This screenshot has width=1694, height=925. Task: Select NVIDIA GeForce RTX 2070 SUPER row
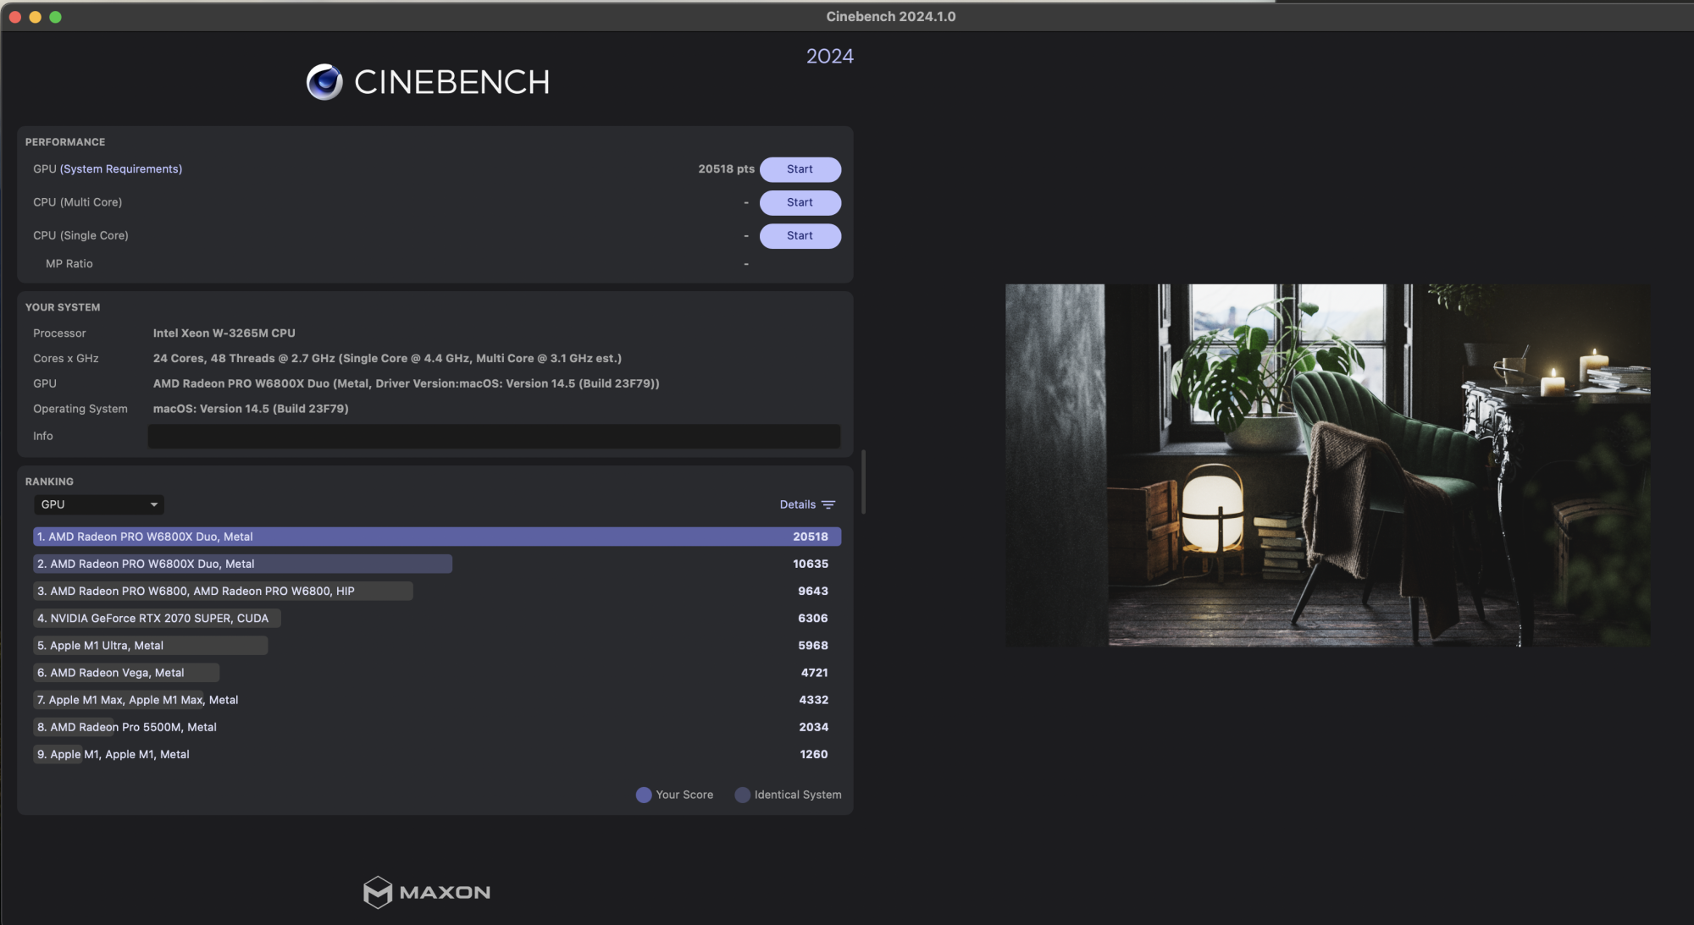tap(437, 618)
